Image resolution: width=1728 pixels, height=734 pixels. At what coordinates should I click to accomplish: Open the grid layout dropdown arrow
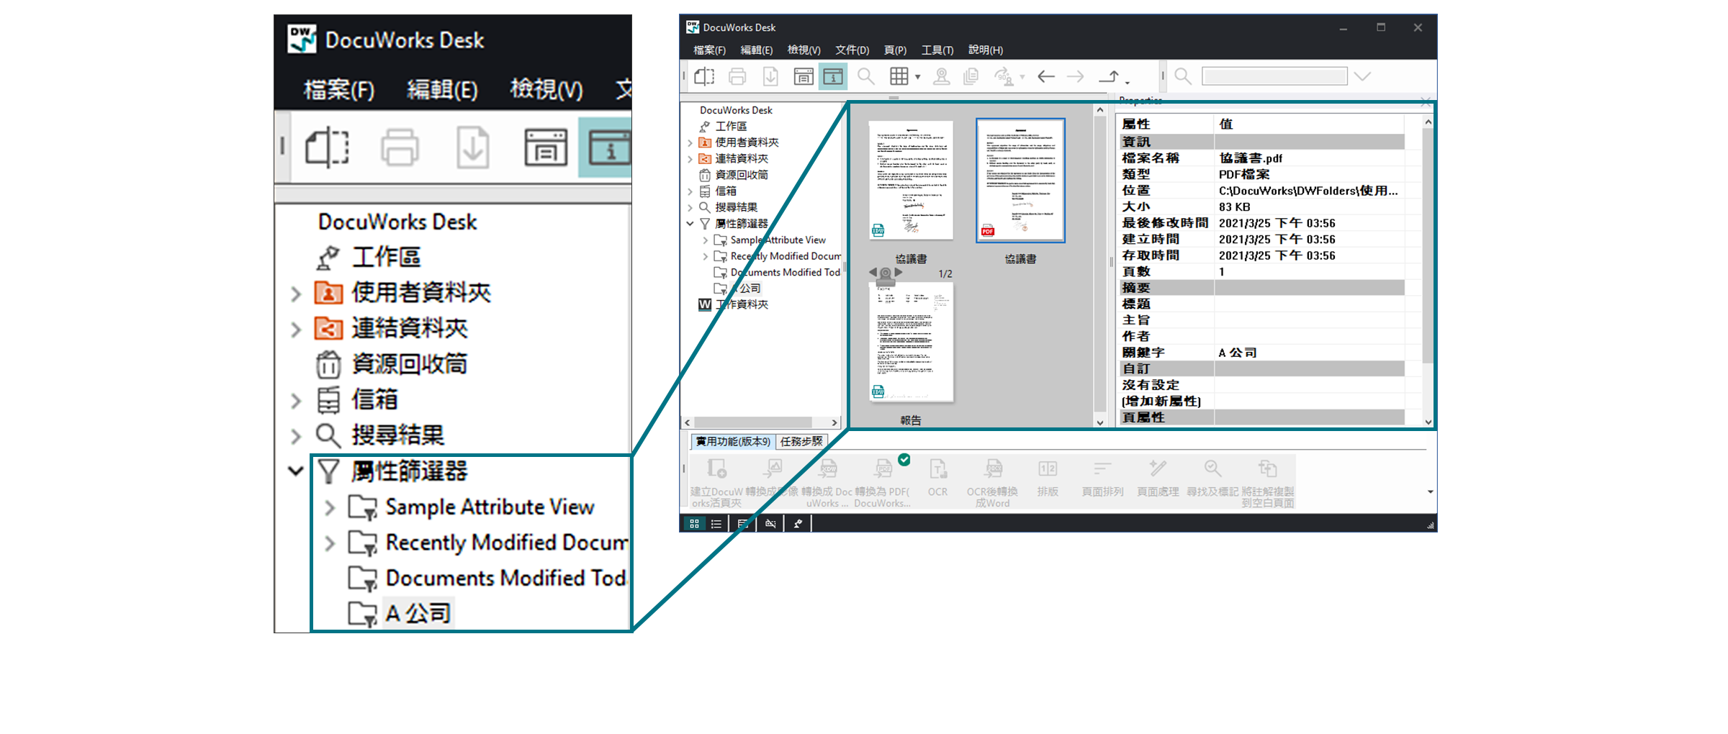pos(917,77)
